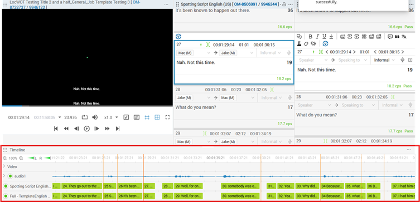Fast forward the video
This screenshot has height=202, width=420.
point(107,129)
